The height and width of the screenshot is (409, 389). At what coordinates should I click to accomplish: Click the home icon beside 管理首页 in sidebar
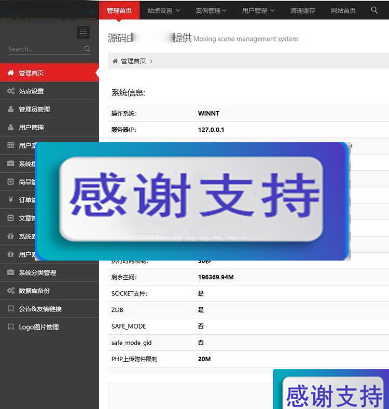pyautogui.click(x=11, y=73)
